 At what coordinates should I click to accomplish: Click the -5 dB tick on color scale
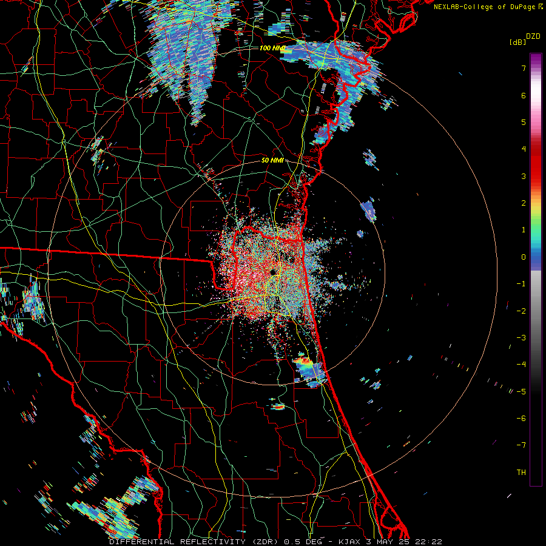pos(521,392)
